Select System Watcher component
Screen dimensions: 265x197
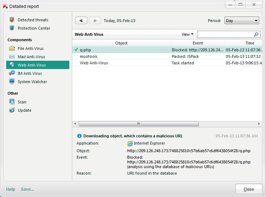(x=32, y=82)
